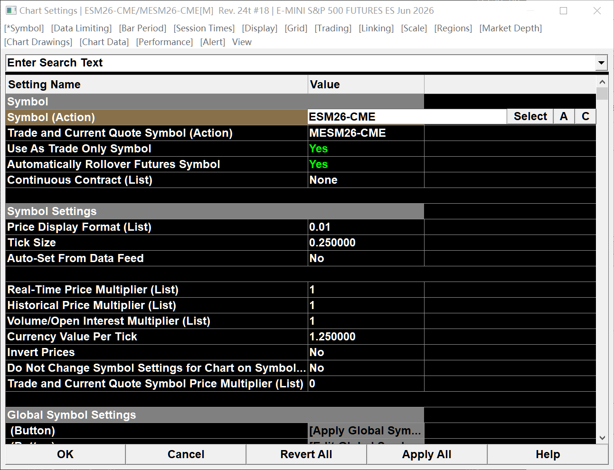Select the Currency Value Per Tick label
614x470 pixels.
pos(72,337)
